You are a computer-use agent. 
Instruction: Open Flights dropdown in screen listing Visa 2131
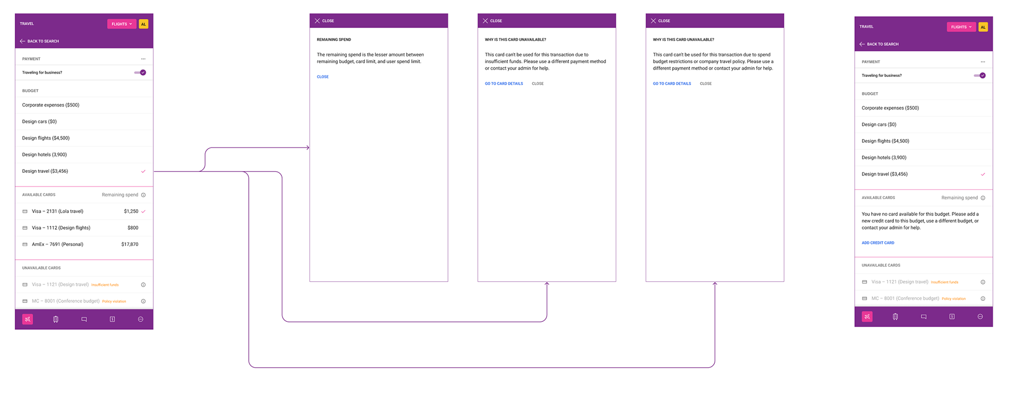tap(122, 24)
